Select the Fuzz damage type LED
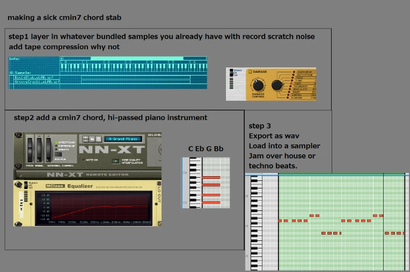Screen dimensions: 410x272 pyautogui.click(x=292, y=78)
